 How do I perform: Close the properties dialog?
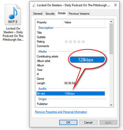[x=116, y=5]
